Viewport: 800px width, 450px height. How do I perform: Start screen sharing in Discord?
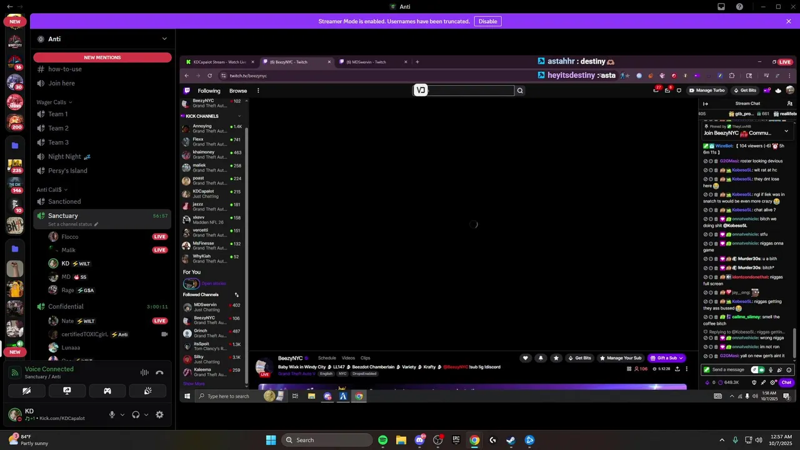(67, 391)
